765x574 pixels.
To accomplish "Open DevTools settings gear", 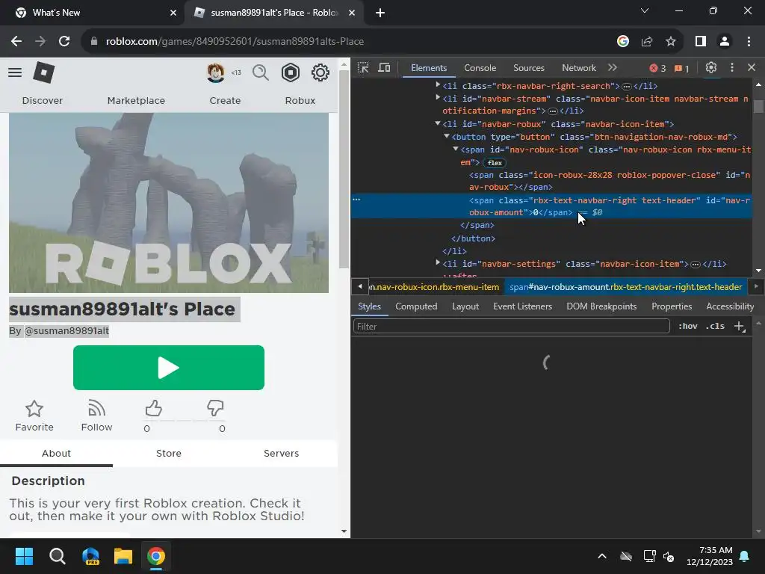I will 711,68.
